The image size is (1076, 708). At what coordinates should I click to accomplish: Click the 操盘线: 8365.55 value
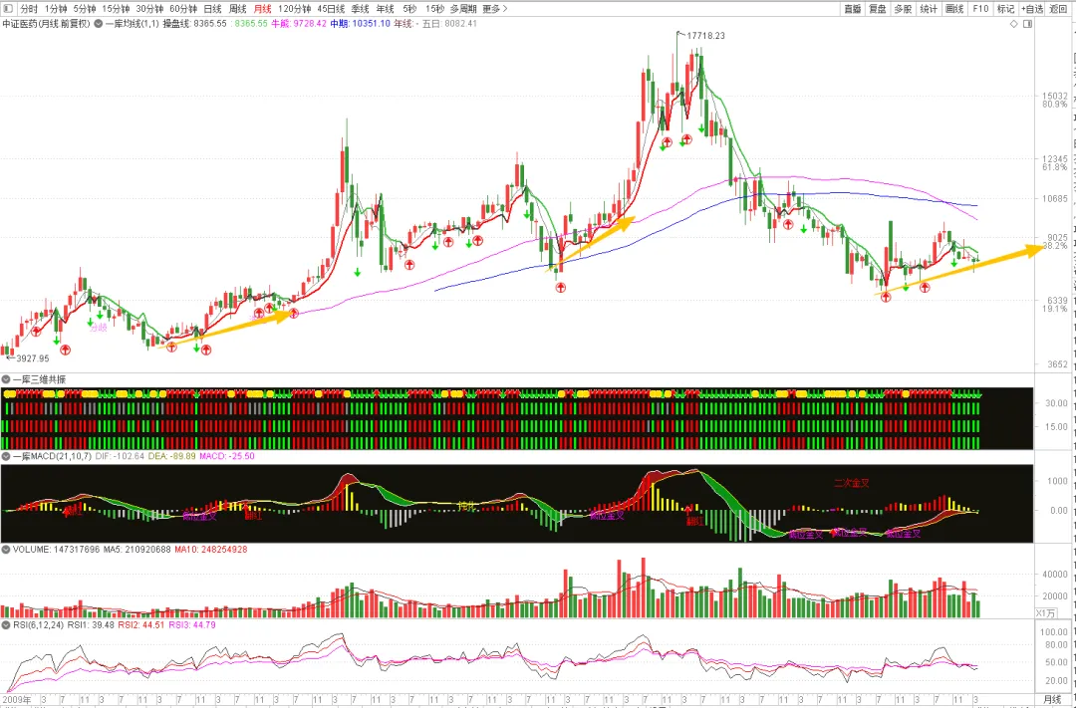coord(194,24)
